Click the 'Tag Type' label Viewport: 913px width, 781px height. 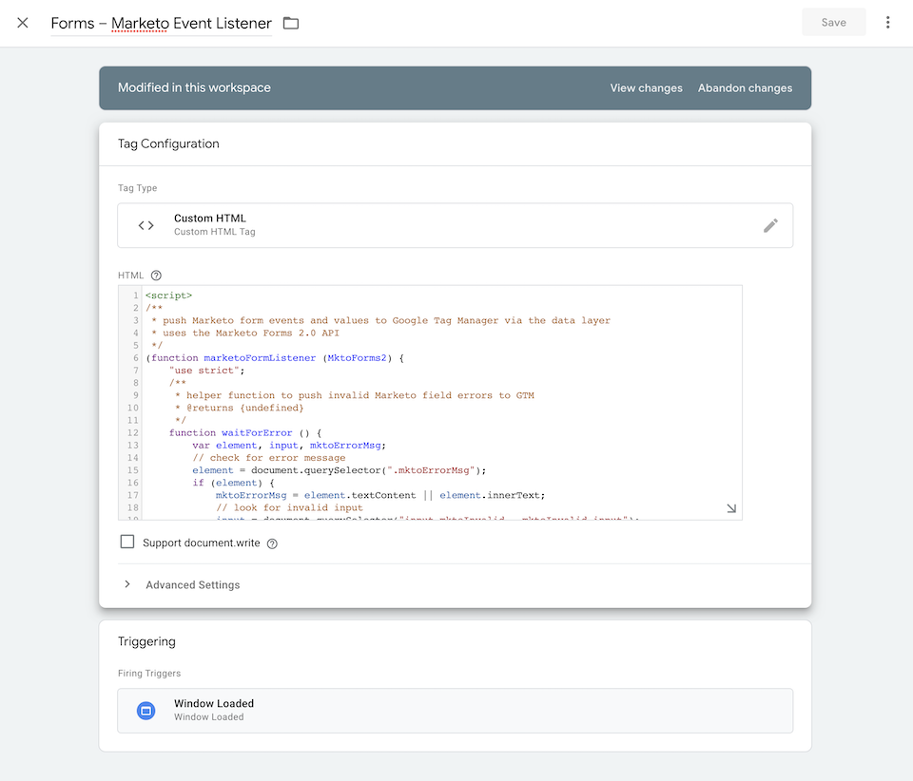pyautogui.click(x=137, y=188)
